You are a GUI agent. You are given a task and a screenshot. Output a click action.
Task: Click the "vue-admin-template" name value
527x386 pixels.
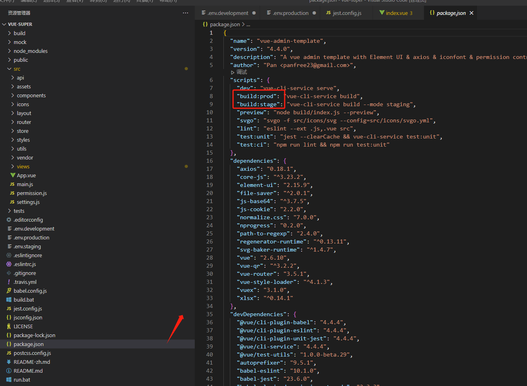click(x=290, y=41)
